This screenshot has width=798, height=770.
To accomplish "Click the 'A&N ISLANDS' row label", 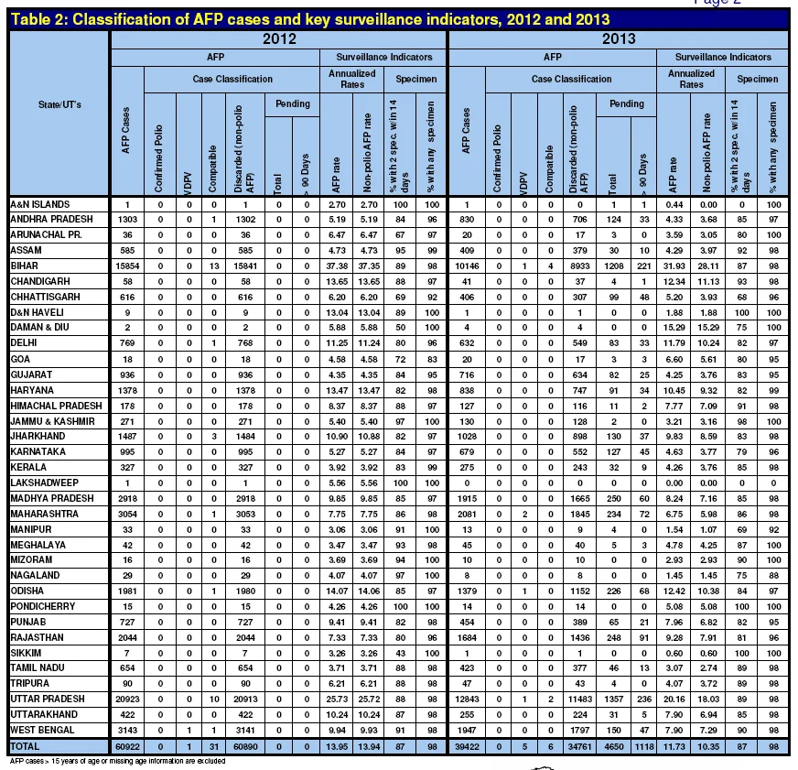I will point(40,204).
